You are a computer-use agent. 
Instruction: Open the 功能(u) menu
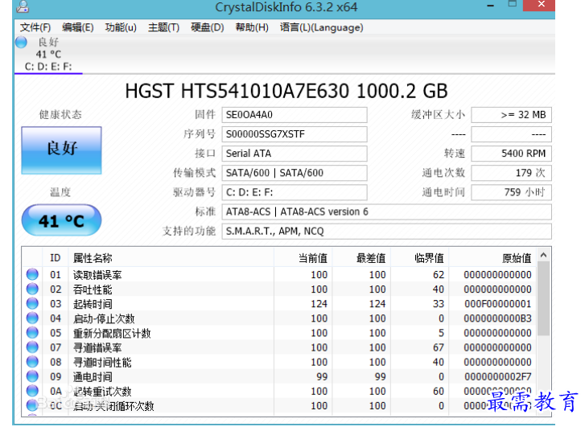(x=121, y=27)
